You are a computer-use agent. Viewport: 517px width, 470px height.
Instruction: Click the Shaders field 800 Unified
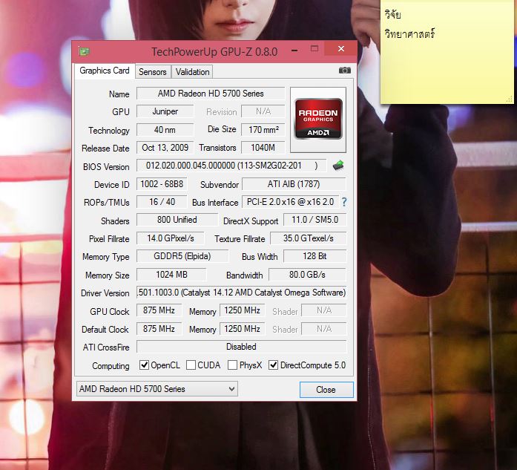[177, 220]
